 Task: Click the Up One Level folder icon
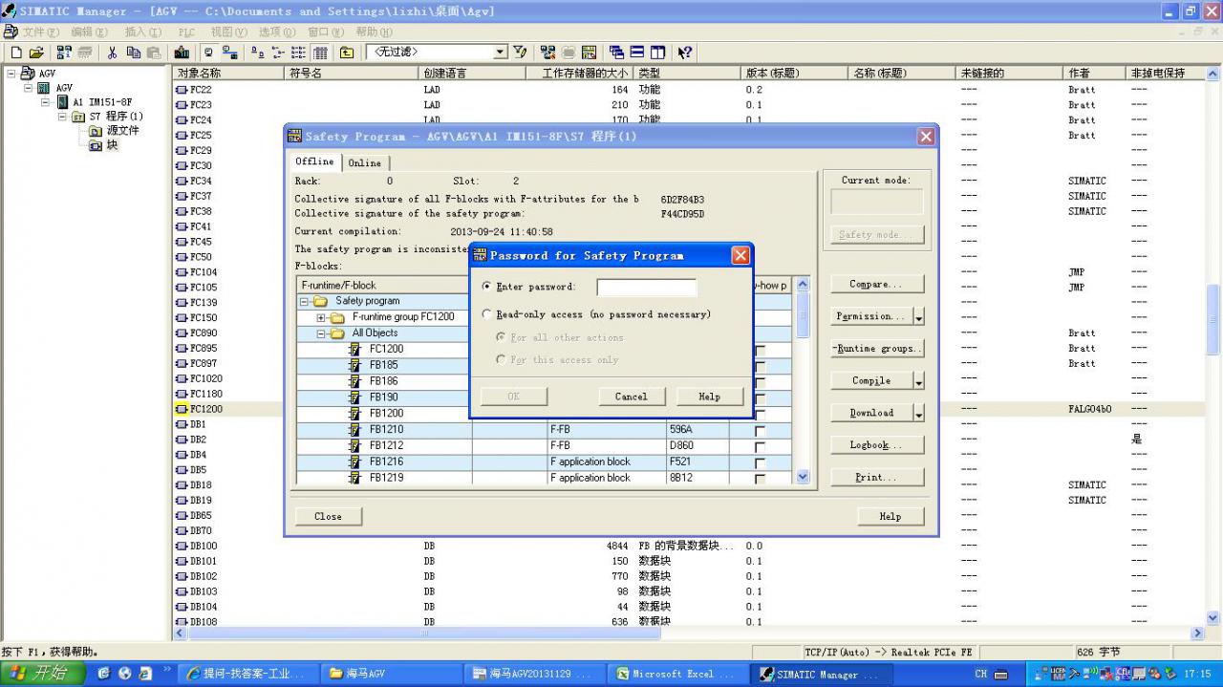tap(346, 53)
